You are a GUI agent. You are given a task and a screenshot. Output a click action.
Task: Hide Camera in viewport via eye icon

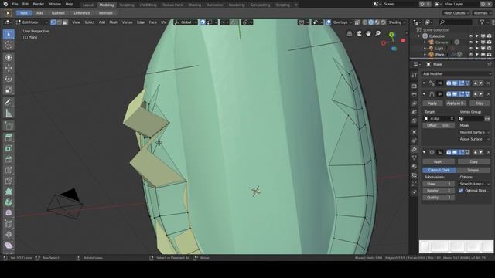pos(471,42)
